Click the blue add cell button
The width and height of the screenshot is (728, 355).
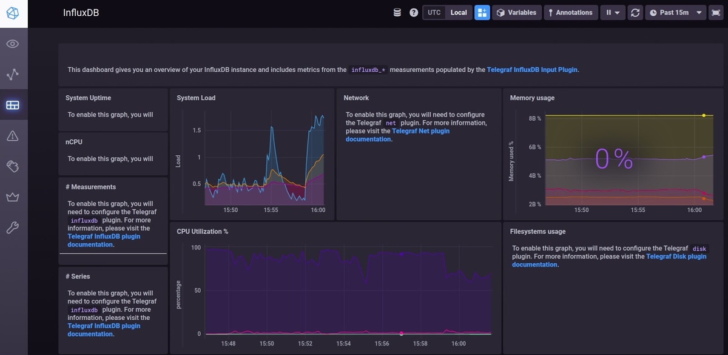482,12
